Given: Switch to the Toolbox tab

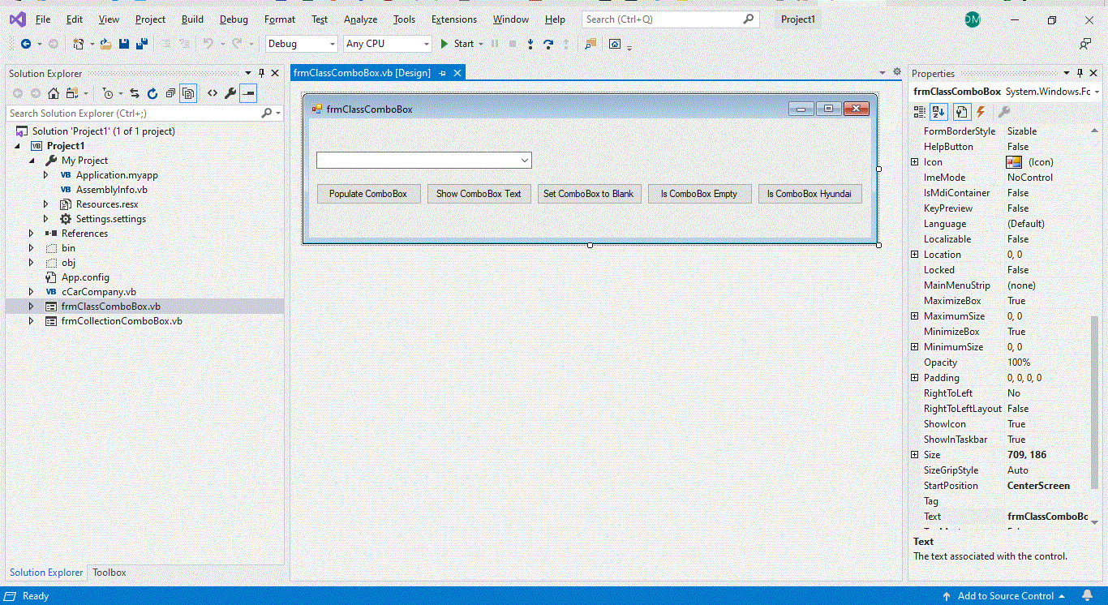Looking at the screenshot, I should click(x=109, y=573).
